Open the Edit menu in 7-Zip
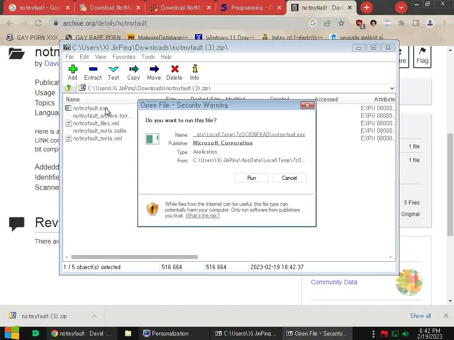Viewport: 454px width, 340px height. (84, 57)
